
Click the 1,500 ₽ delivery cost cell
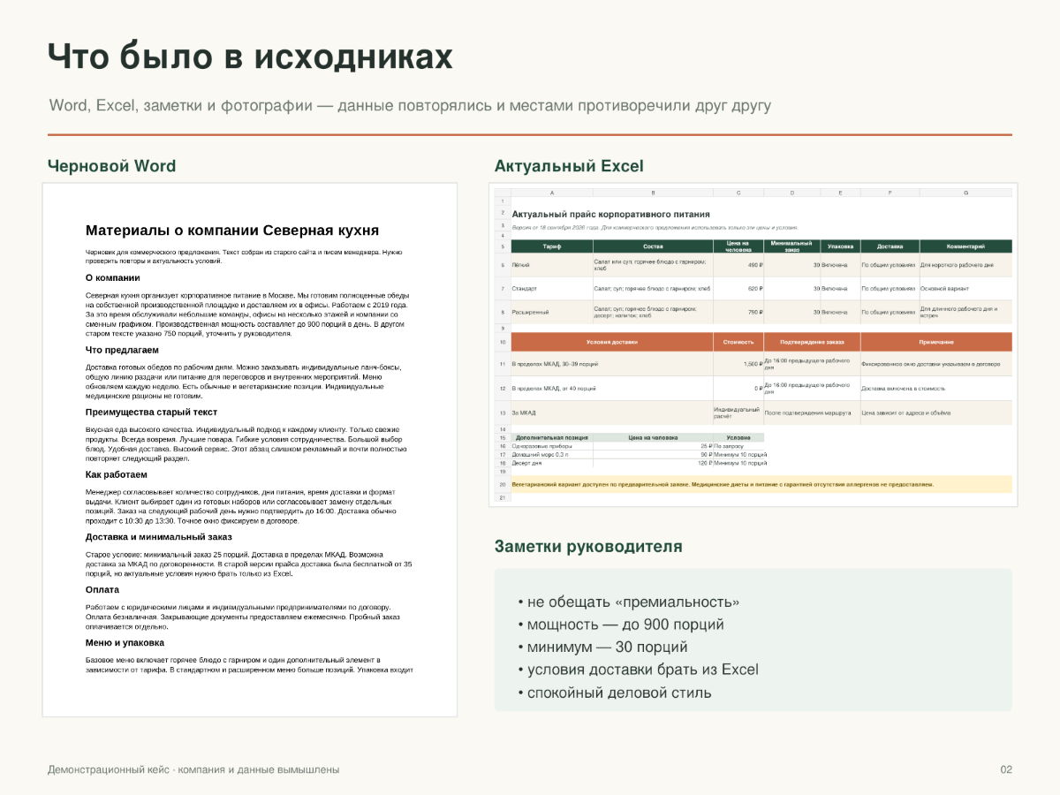(x=738, y=363)
